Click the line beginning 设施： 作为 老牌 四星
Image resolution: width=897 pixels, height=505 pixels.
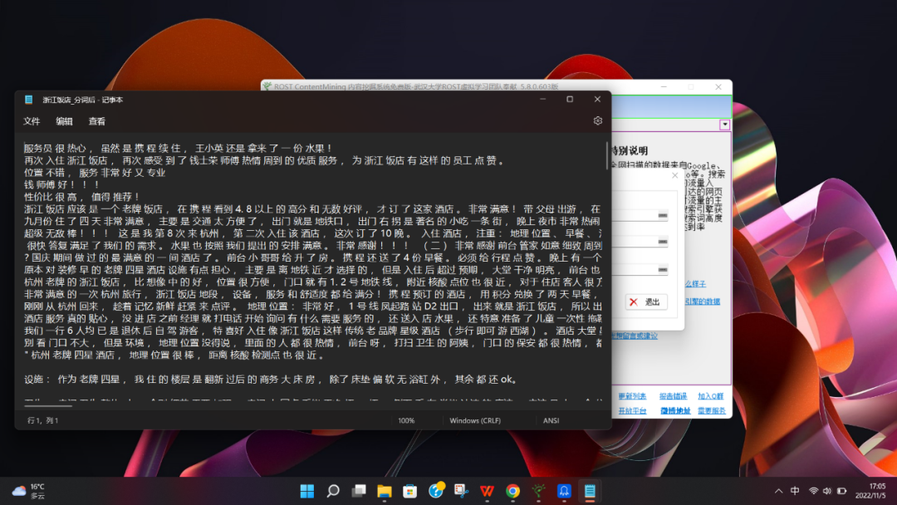pos(271,380)
